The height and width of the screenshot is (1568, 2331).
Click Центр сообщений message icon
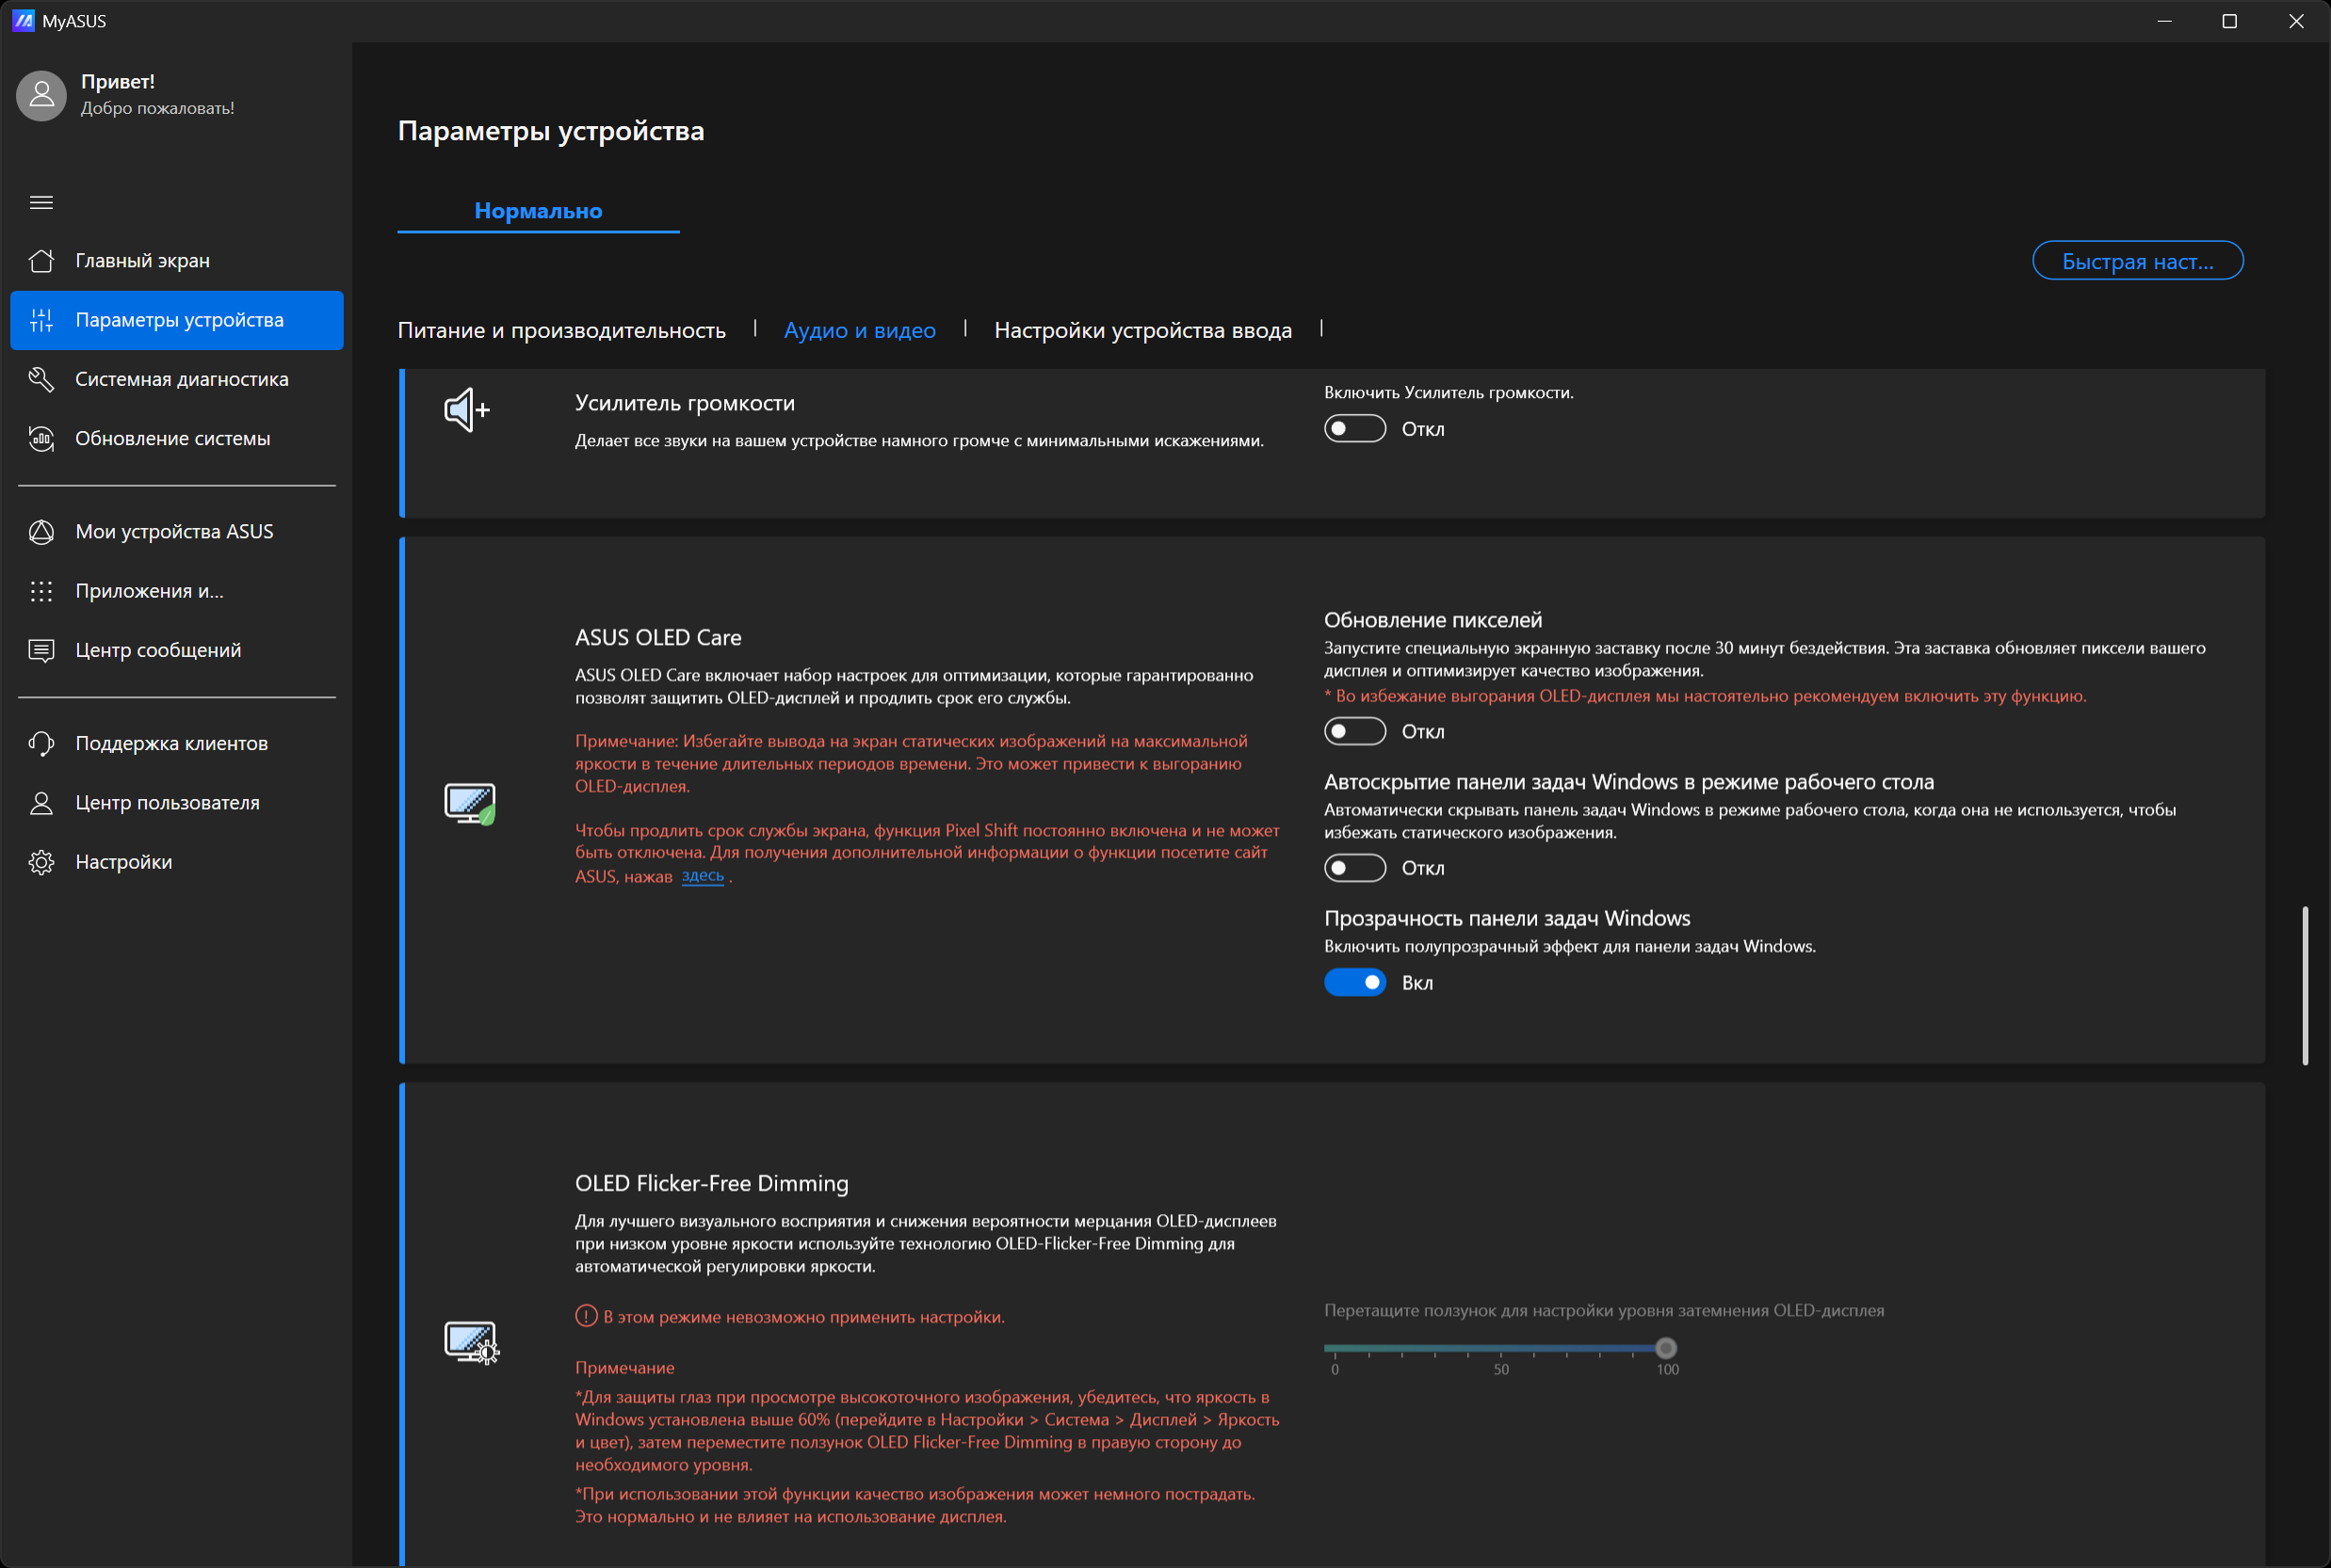tap(41, 650)
